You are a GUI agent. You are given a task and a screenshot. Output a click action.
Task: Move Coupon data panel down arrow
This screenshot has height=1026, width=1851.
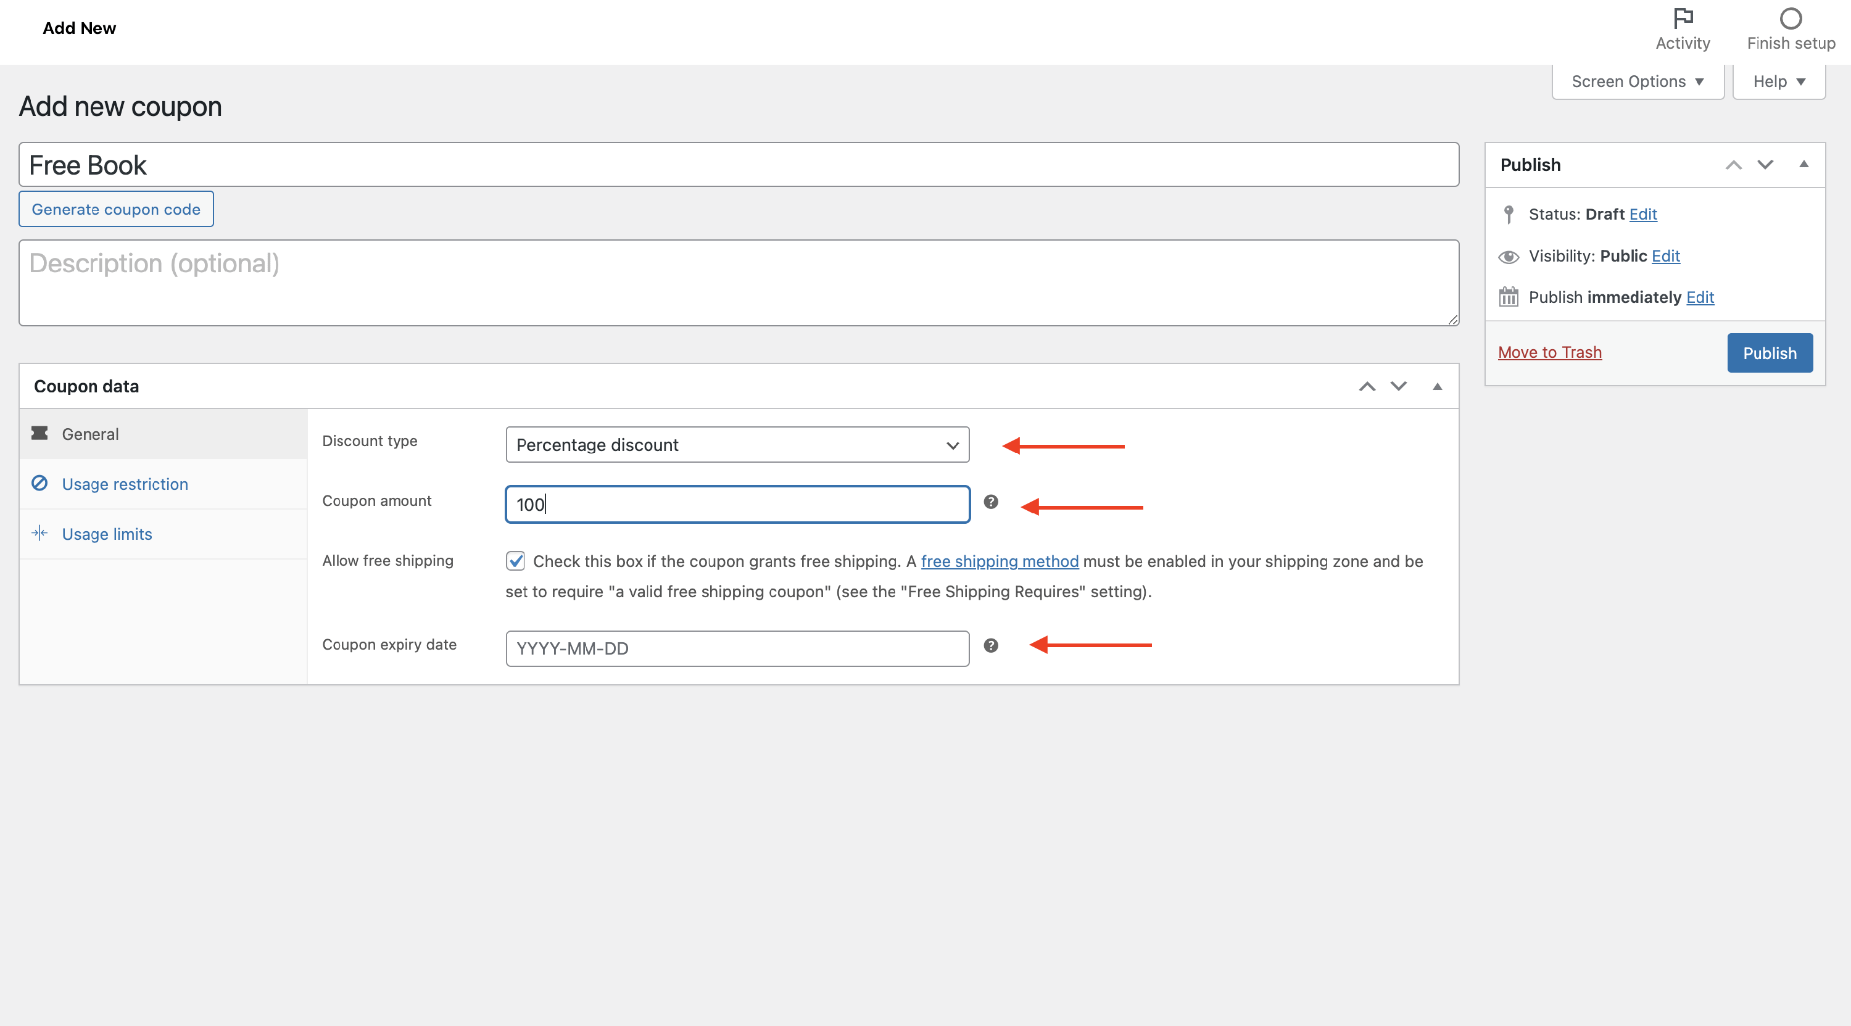point(1398,387)
